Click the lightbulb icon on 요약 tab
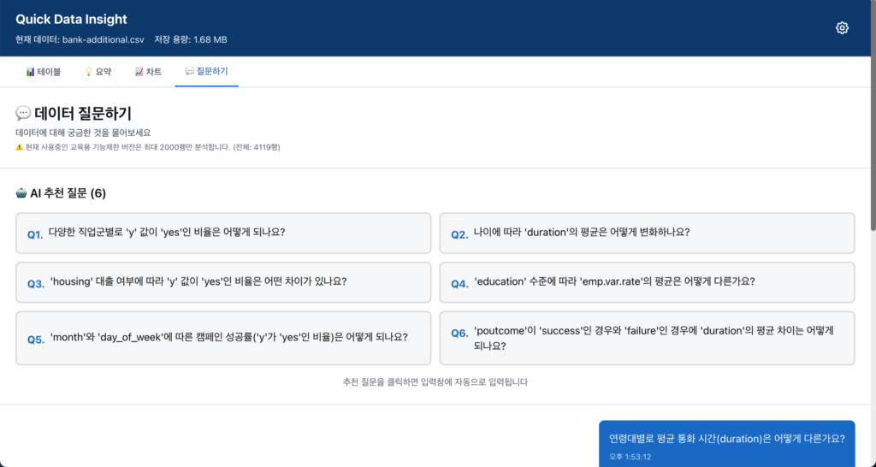876x467 pixels. (88, 72)
